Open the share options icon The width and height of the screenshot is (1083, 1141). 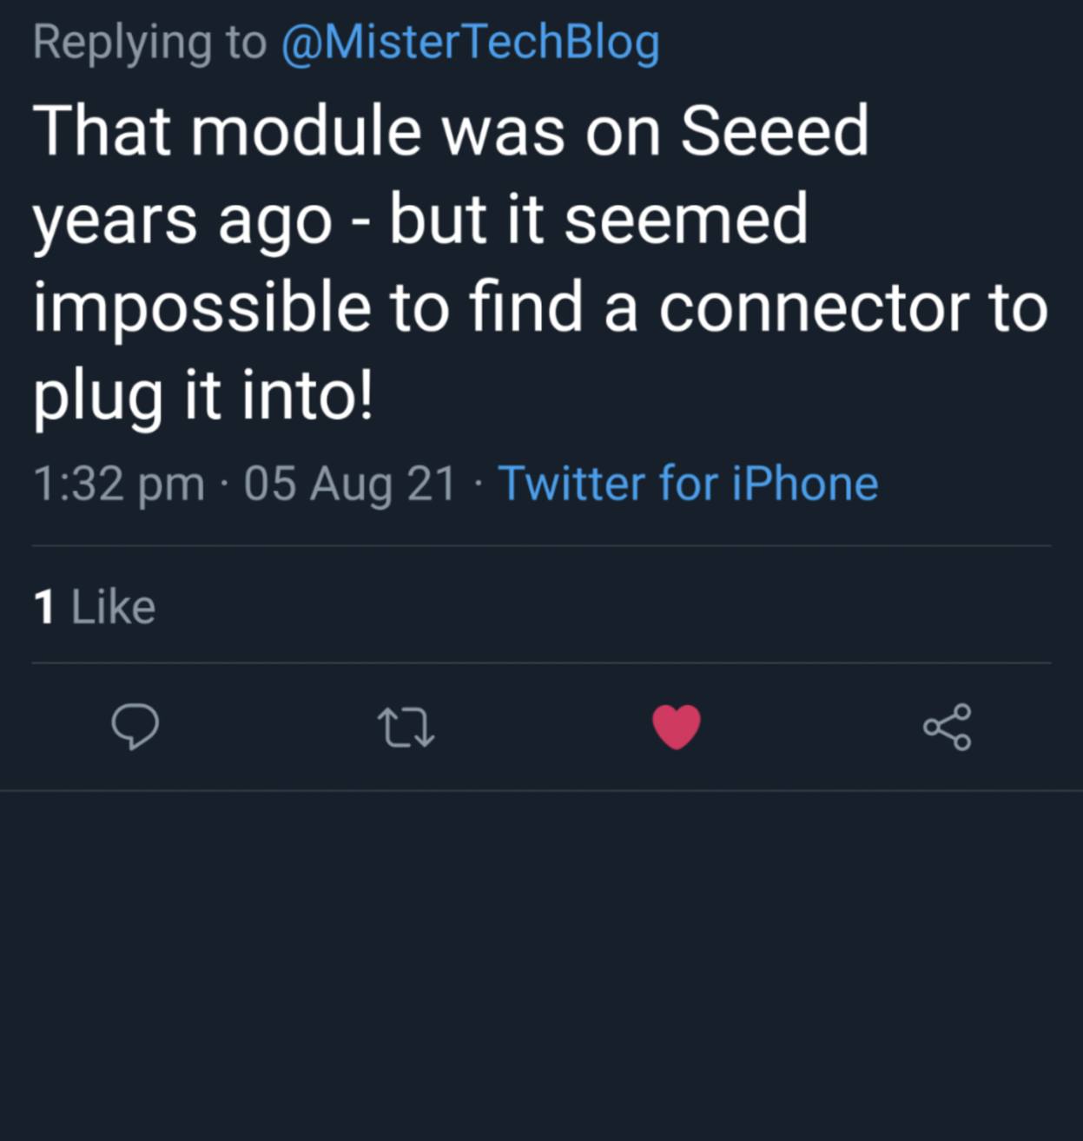point(947,727)
